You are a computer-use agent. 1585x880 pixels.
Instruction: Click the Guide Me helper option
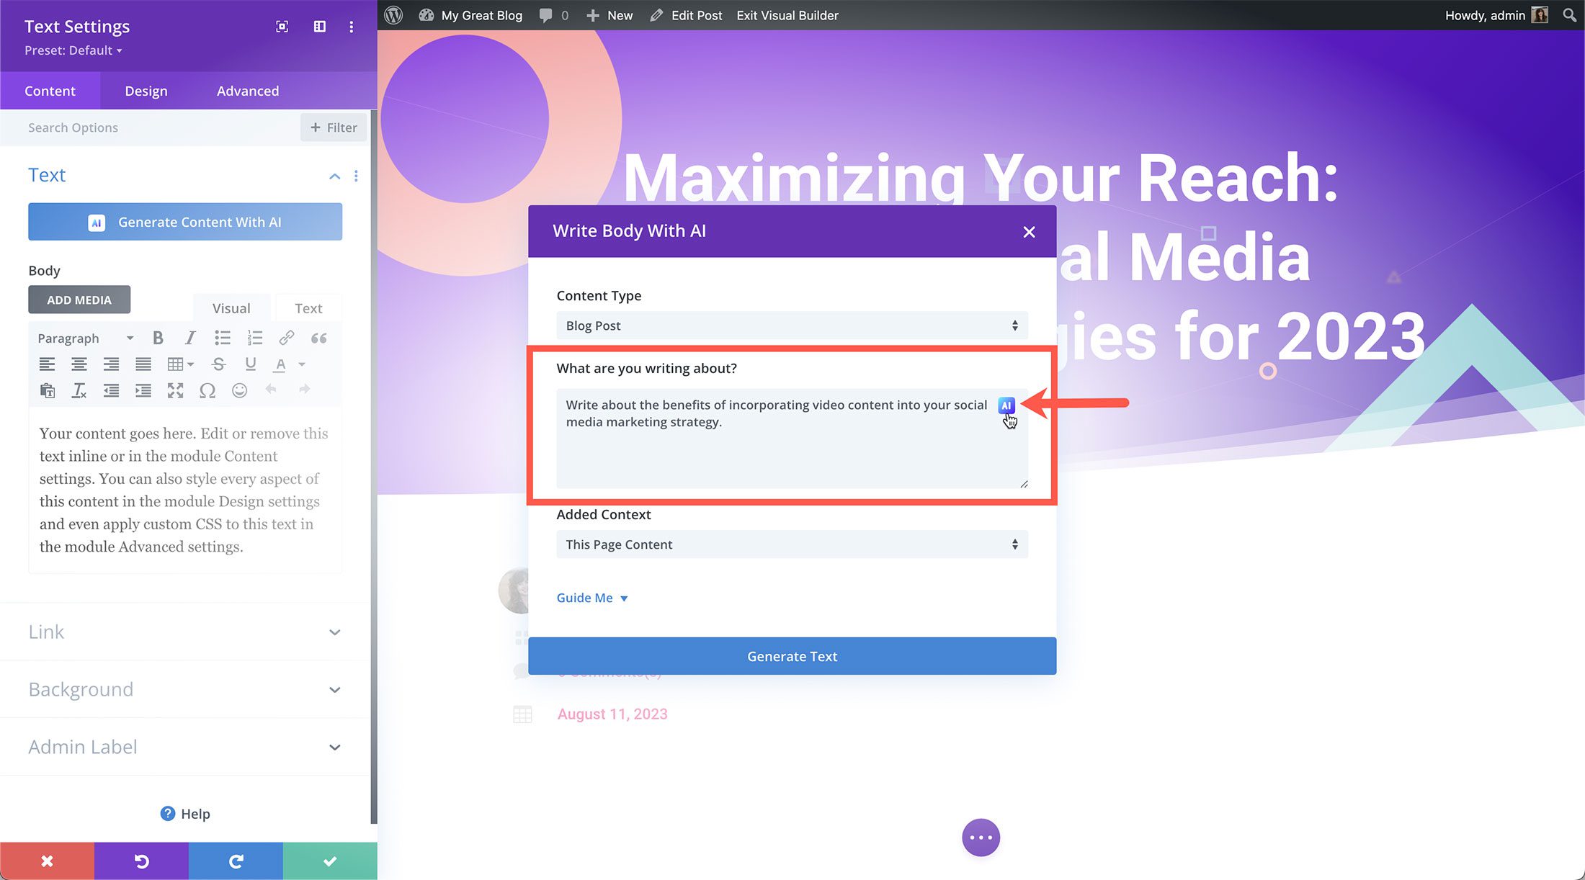pyautogui.click(x=592, y=597)
